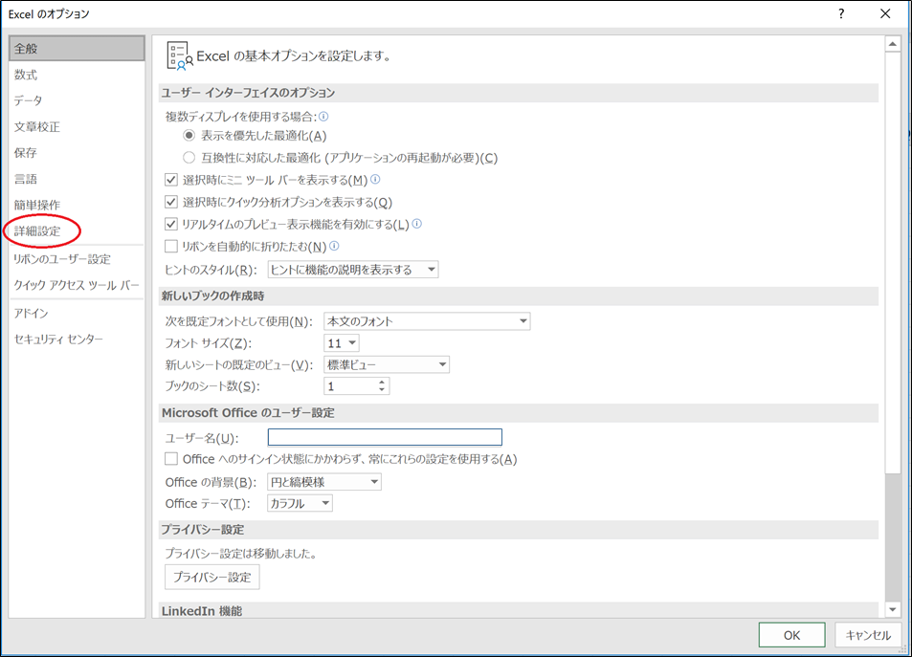This screenshot has width=912, height=657.
Task: Disable リアルタイムのプレビュー表示機能を有効にする checkbox
Action: (x=171, y=224)
